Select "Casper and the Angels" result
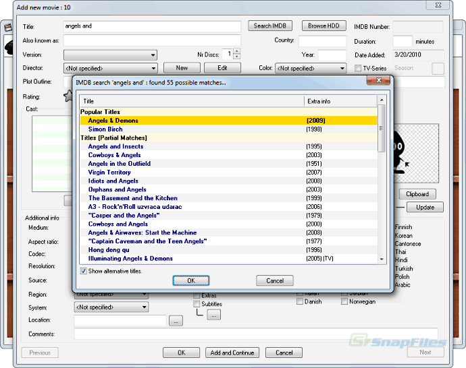This screenshot has width=466, height=368. pos(228,215)
